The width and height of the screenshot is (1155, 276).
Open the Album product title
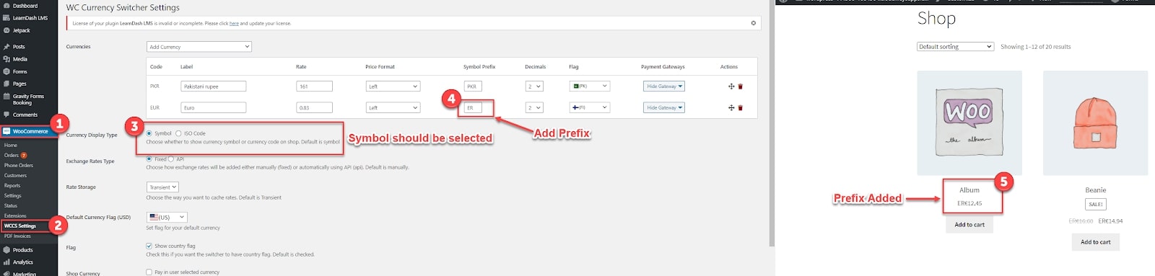[x=969, y=190]
